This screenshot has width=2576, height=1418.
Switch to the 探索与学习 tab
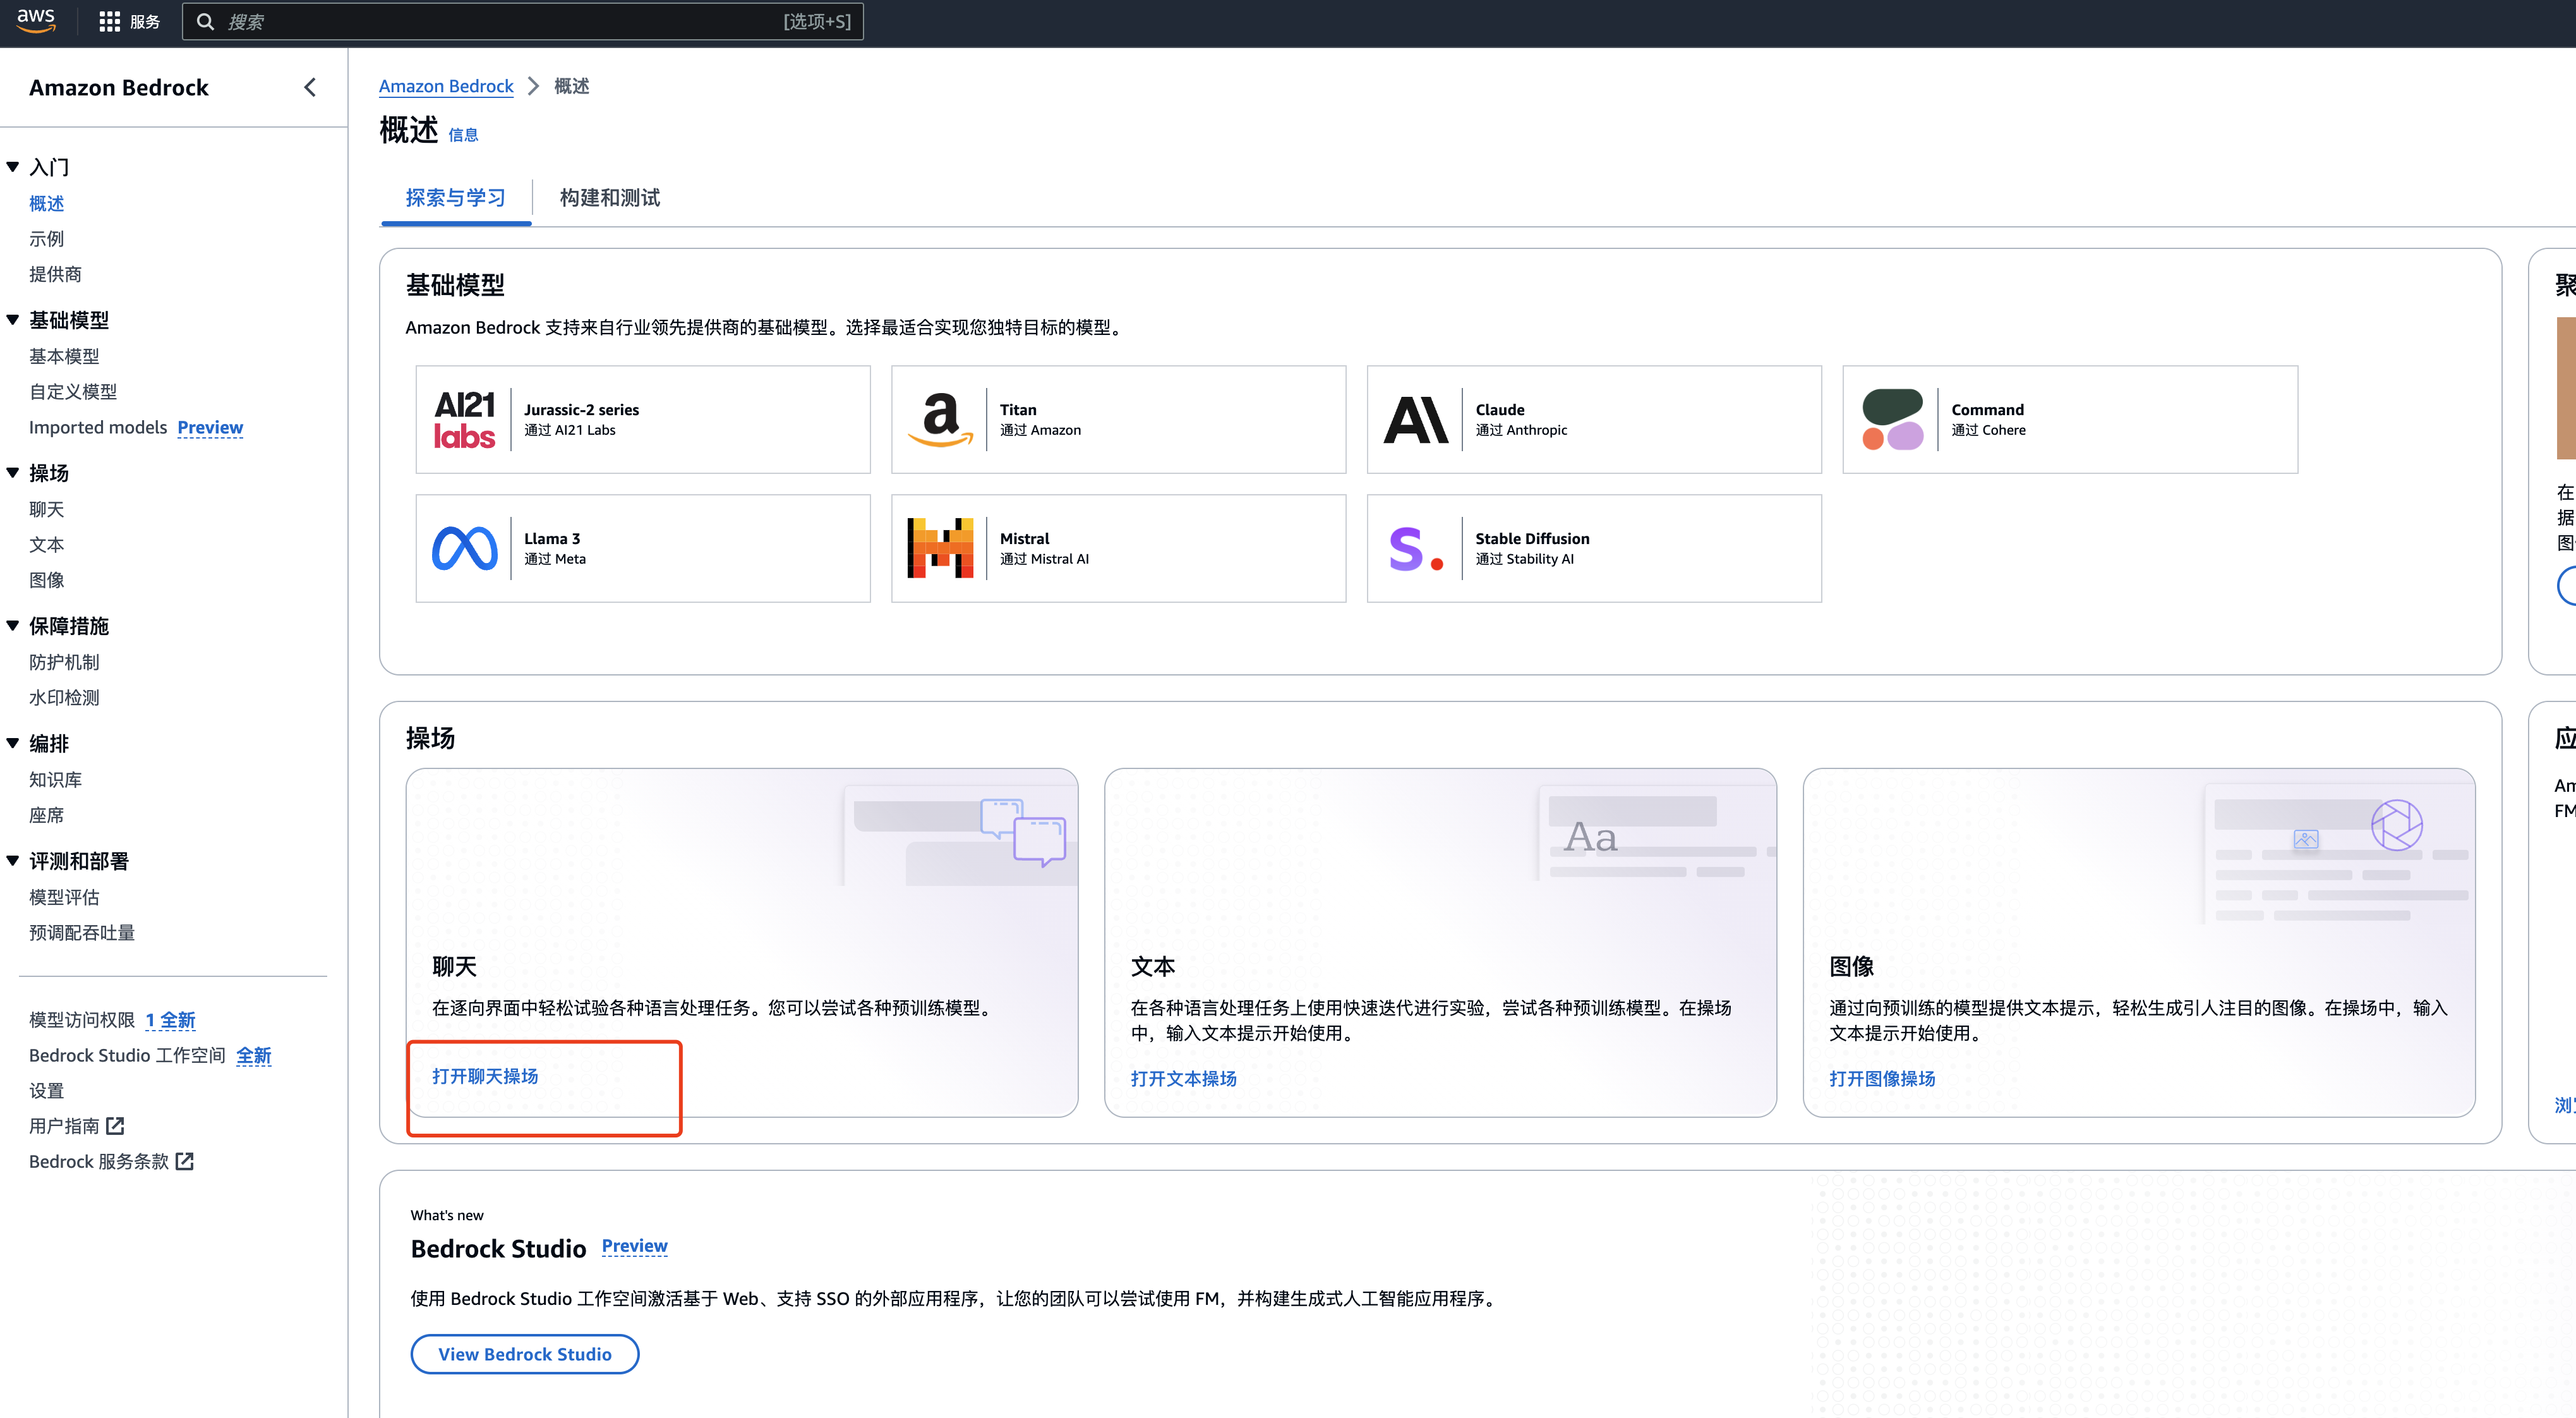click(x=455, y=198)
